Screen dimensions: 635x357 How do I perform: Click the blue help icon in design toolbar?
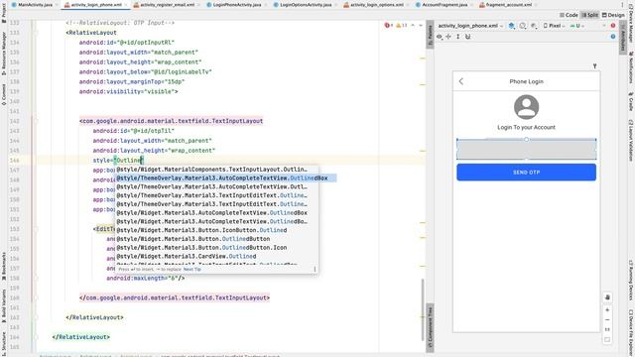coord(613,37)
